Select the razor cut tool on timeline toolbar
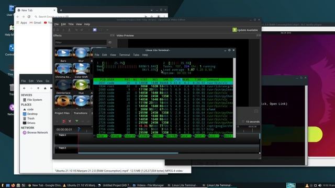335x188 pixels. pos(70,121)
